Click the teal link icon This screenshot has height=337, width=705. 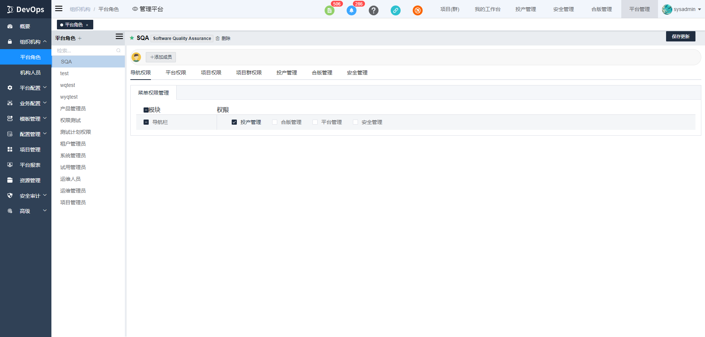click(x=395, y=11)
